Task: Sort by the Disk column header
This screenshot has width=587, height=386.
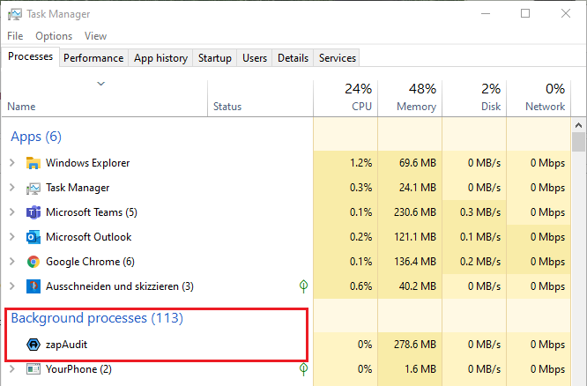Action: point(474,98)
